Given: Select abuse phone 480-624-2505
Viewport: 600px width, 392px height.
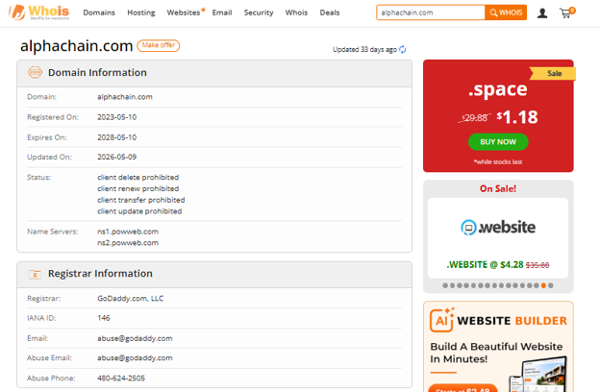Looking at the screenshot, I should click(121, 378).
